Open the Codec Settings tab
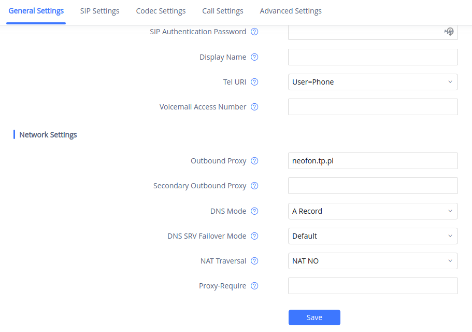 pos(161,11)
